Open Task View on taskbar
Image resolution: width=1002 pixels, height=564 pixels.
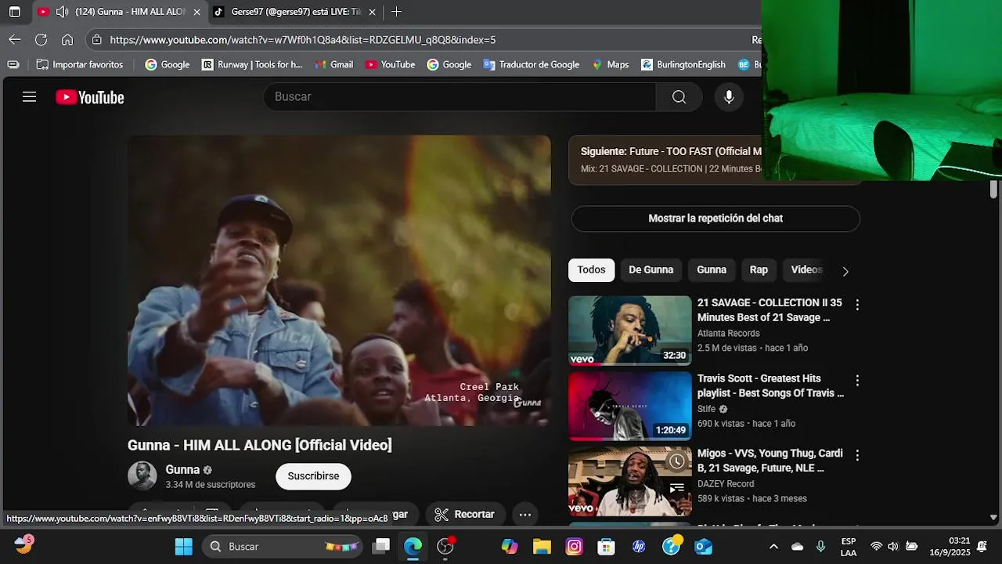pos(381,546)
